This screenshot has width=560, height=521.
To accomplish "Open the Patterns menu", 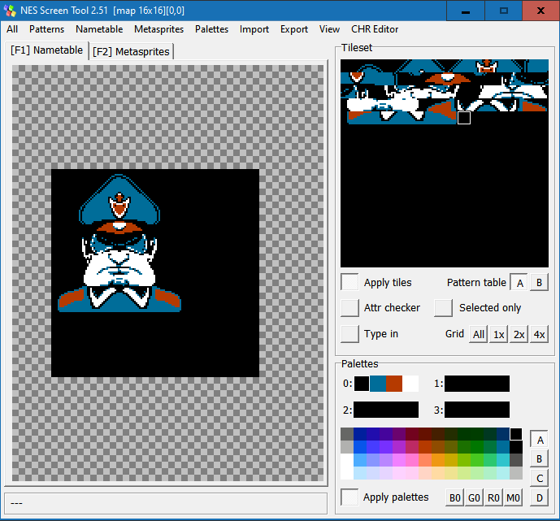I will tap(47, 29).
